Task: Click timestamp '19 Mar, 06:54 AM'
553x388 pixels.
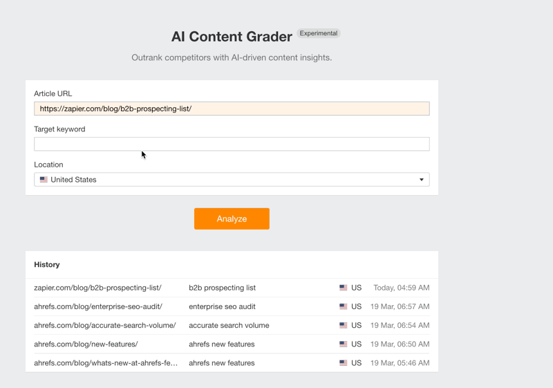Action: pos(400,325)
